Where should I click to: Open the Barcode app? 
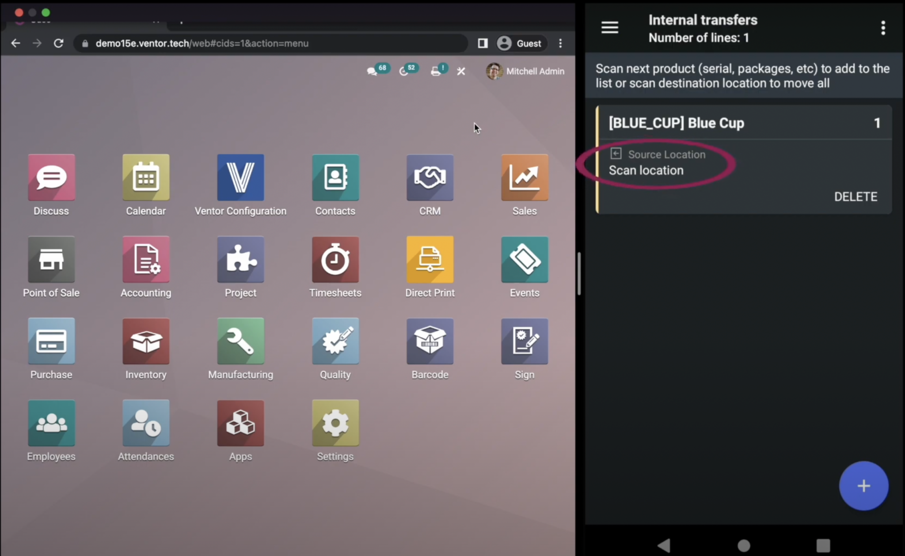(430, 341)
